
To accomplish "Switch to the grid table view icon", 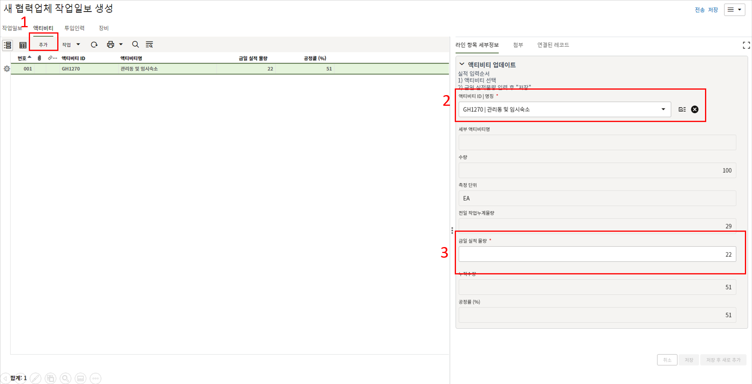I will (x=23, y=45).
